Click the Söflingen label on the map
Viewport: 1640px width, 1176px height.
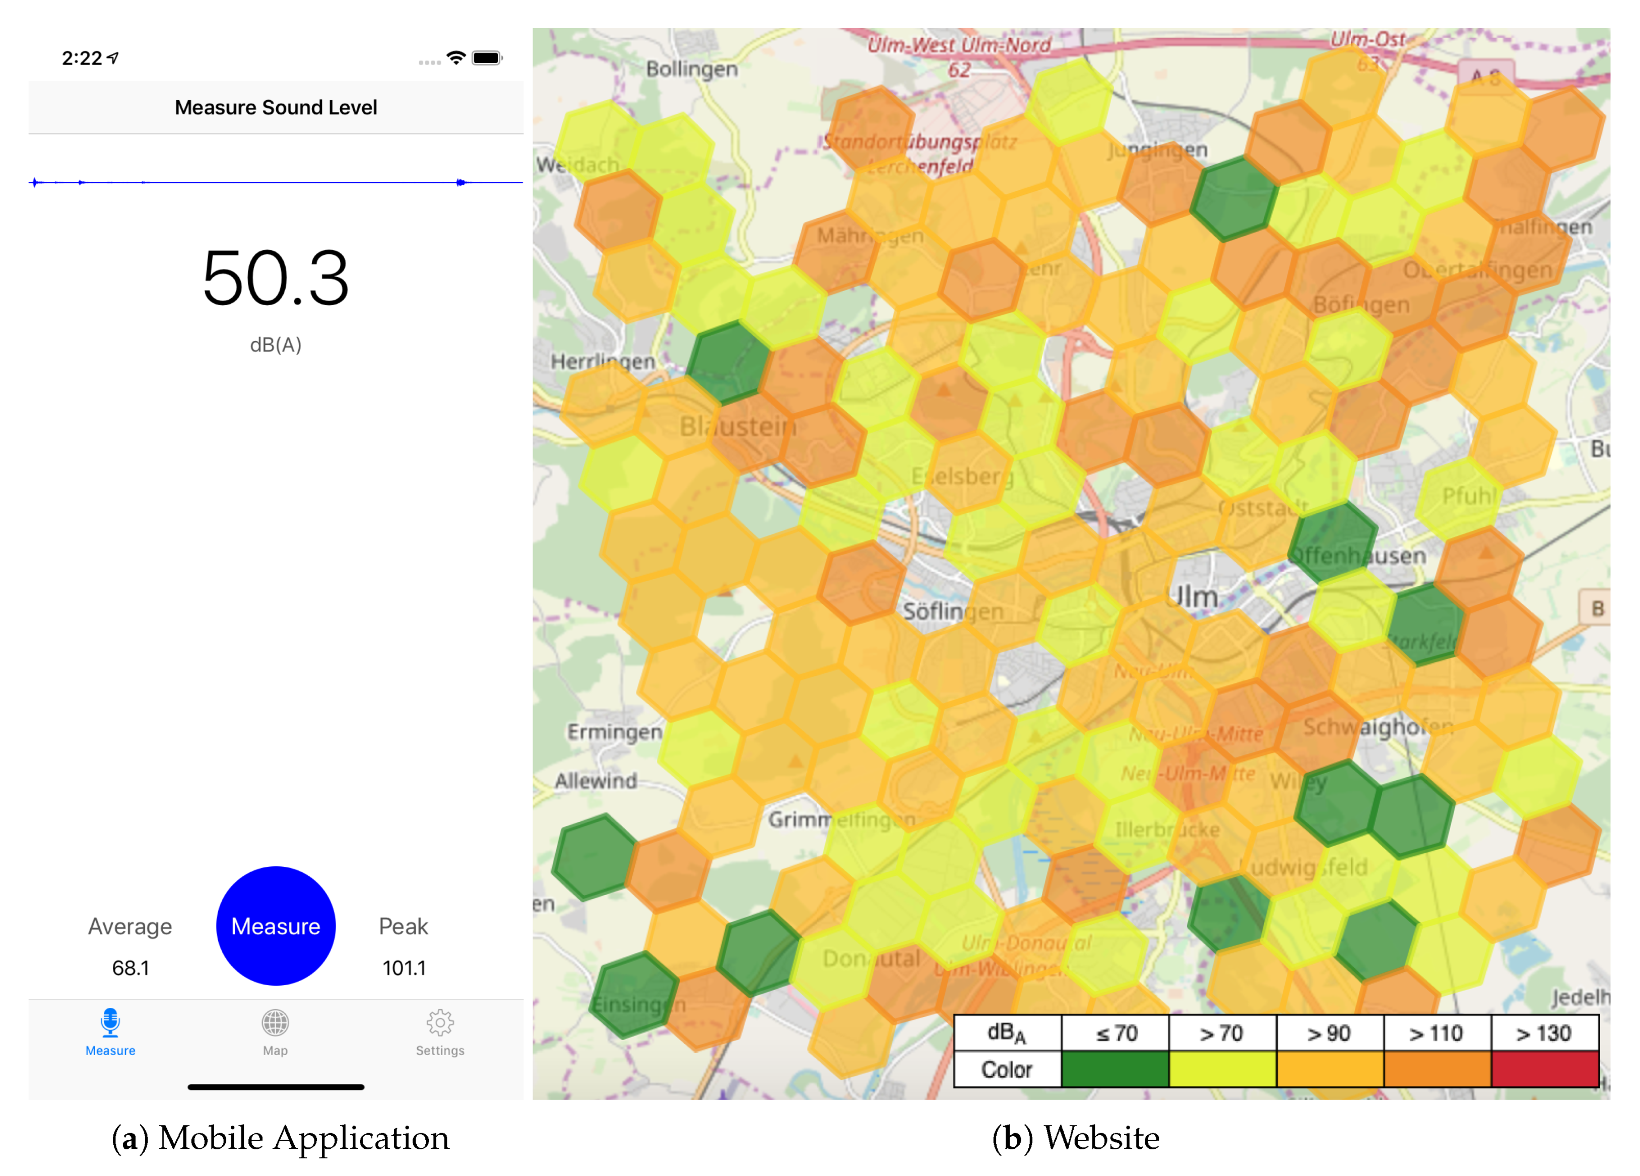coord(952,611)
